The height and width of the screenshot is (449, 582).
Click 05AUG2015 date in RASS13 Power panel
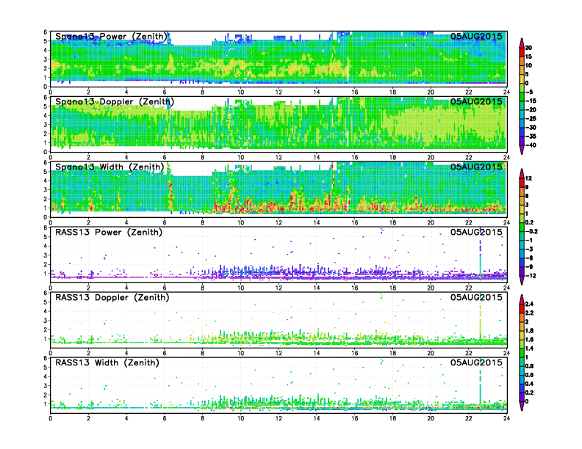(x=476, y=232)
